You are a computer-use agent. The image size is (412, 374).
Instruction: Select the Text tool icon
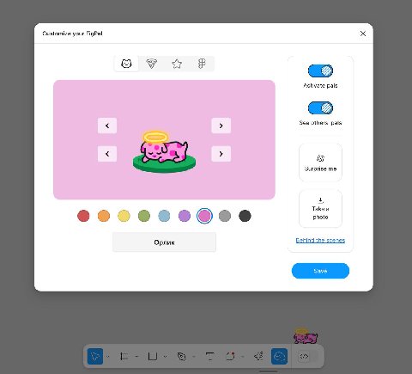pyautogui.click(x=210, y=357)
